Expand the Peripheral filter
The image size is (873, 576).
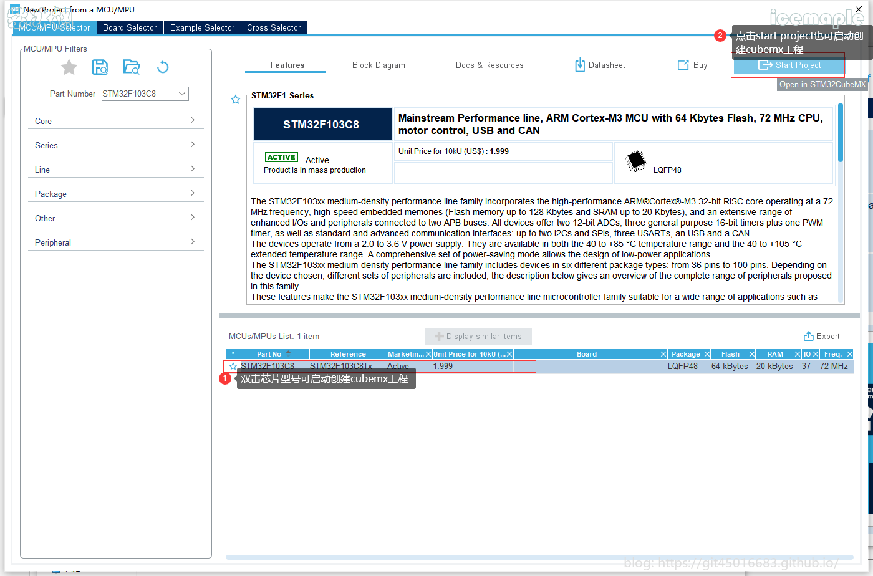(116, 242)
